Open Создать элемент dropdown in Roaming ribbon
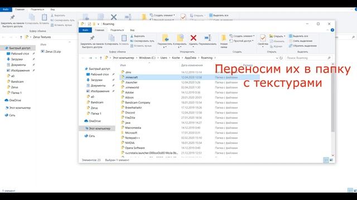This screenshot has height=200, width=357. 242,36
